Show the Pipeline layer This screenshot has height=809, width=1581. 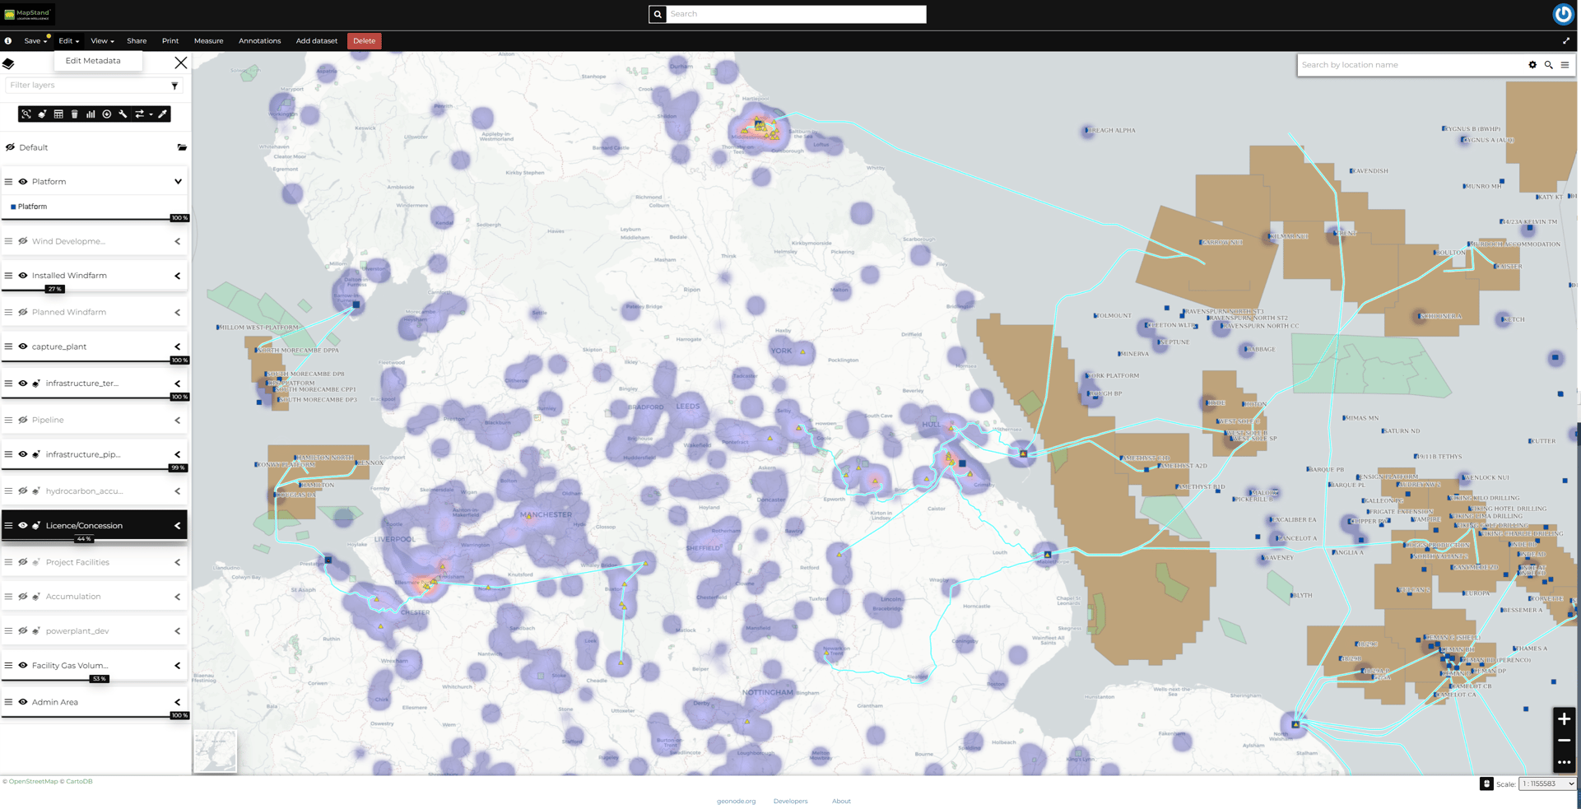pyautogui.click(x=21, y=420)
